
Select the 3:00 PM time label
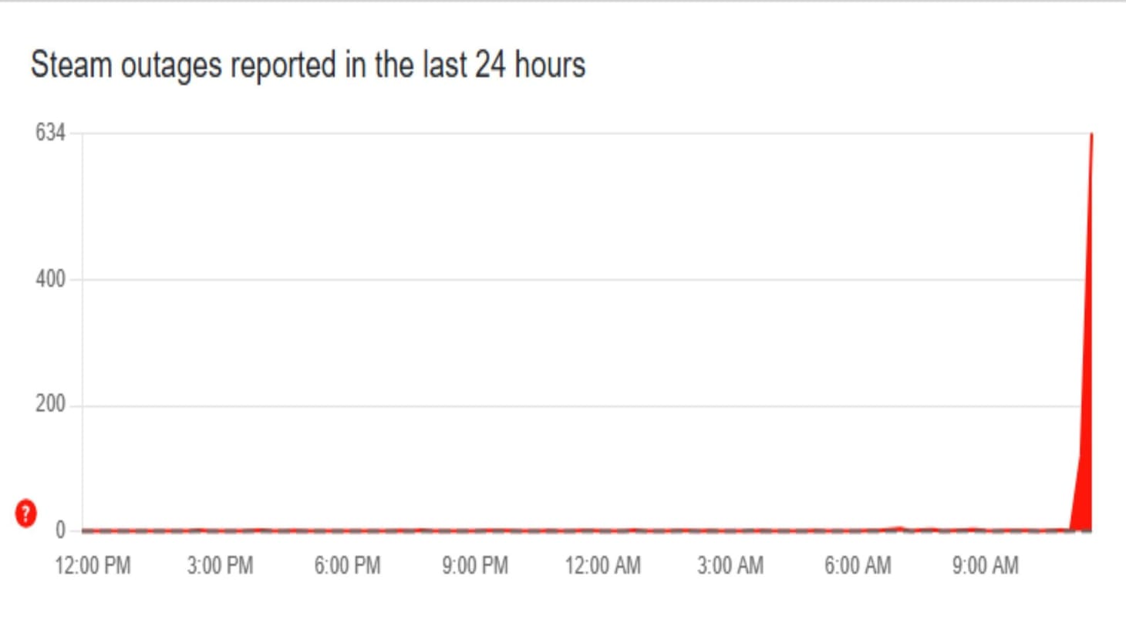click(x=220, y=566)
